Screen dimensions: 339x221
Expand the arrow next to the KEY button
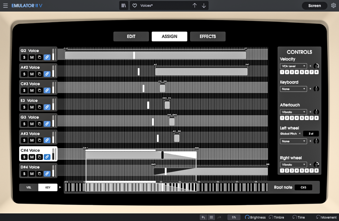point(60,187)
